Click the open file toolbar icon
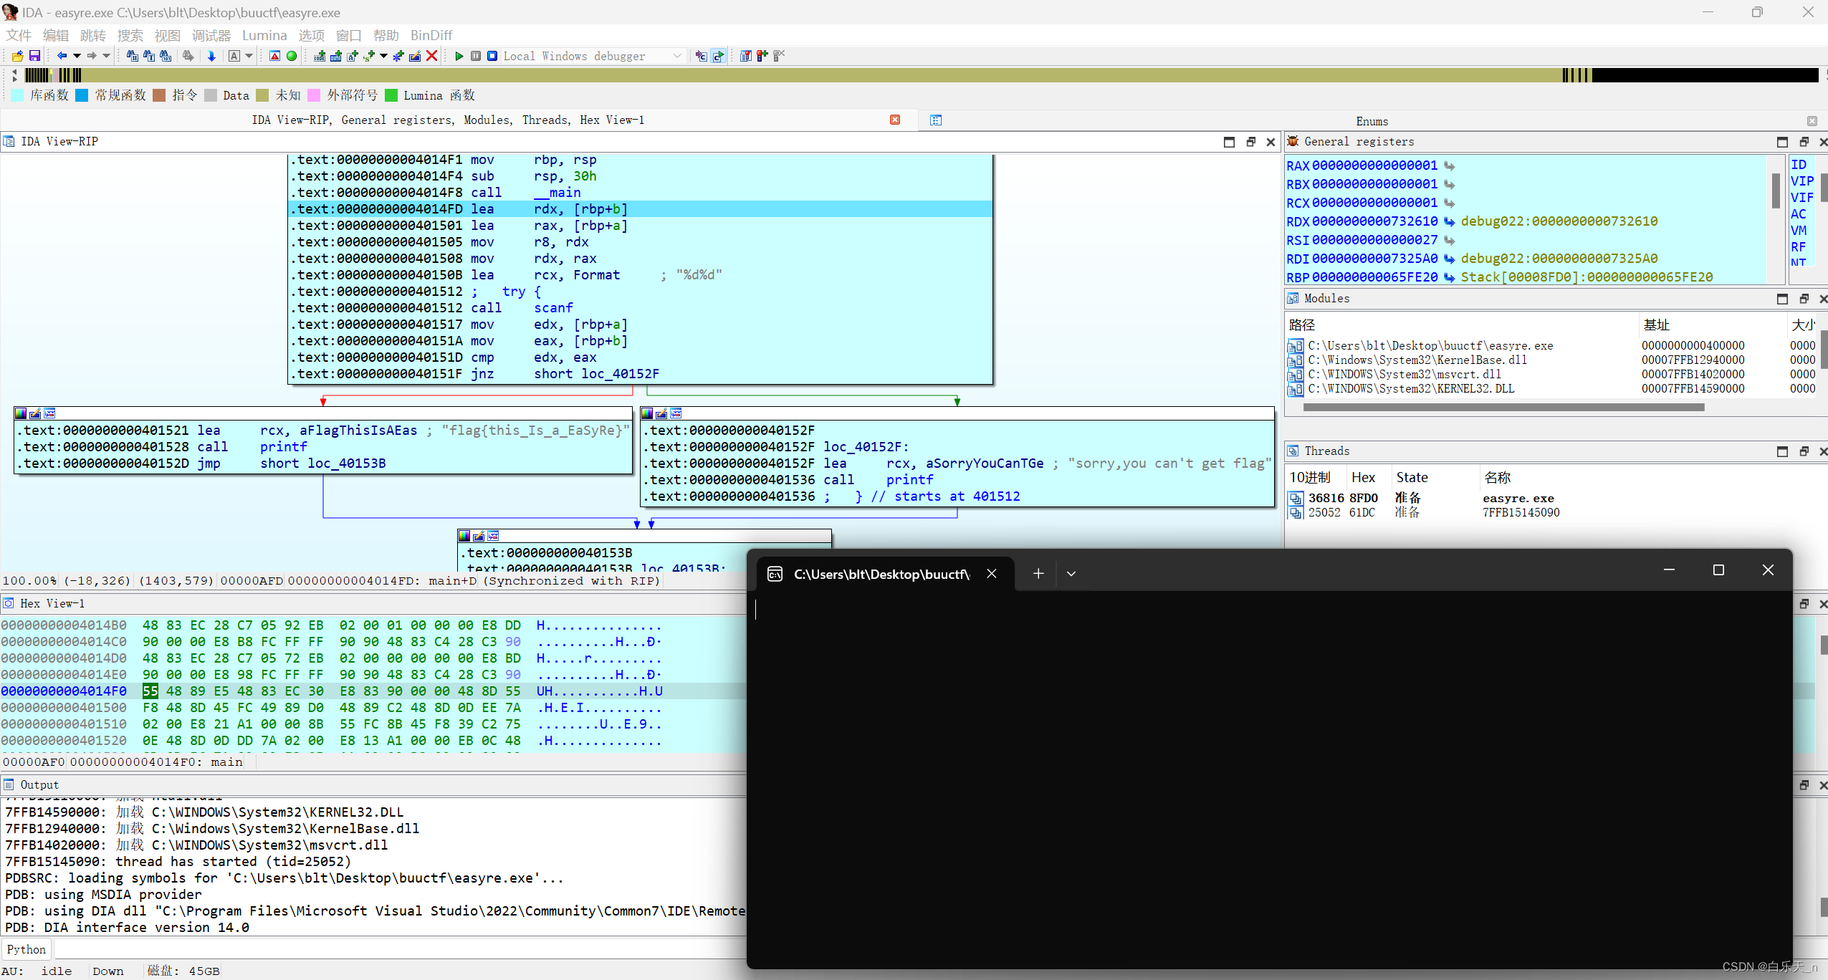1828x980 pixels. [17, 56]
